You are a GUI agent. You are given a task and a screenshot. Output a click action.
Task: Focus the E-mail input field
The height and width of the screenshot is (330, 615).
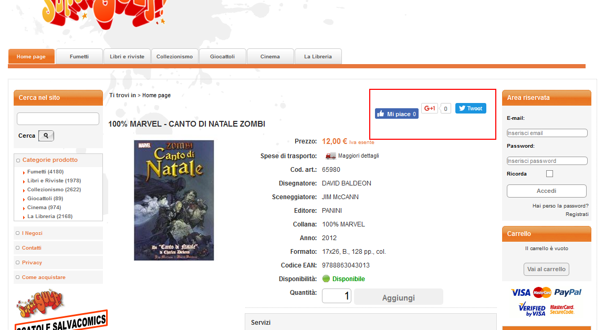click(x=547, y=133)
